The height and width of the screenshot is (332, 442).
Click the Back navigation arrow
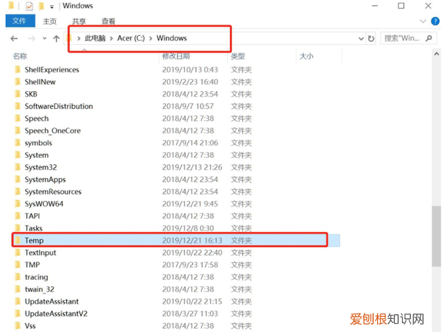14,39
